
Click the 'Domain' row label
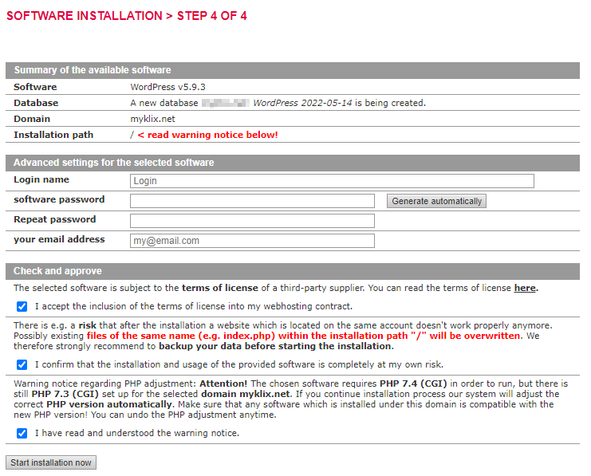point(32,119)
